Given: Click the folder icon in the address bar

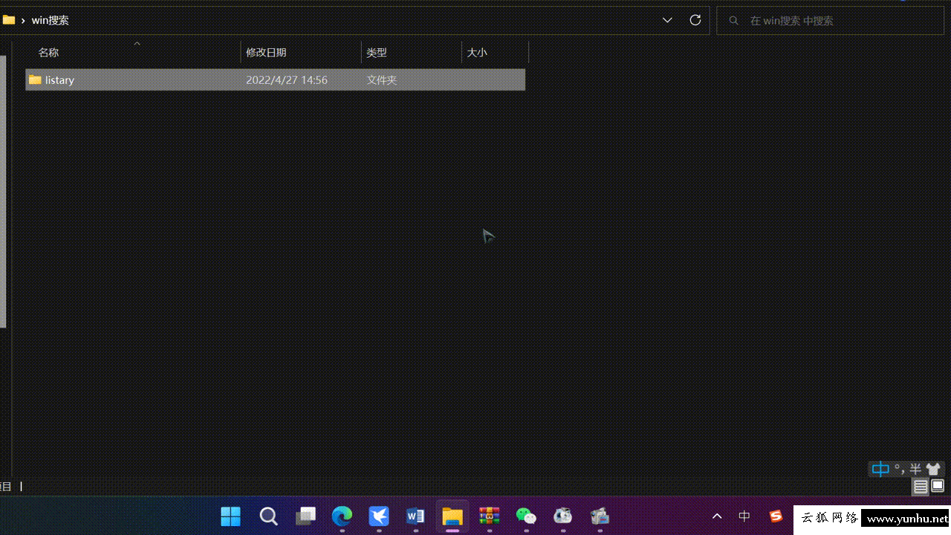Looking at the screenshot, I should (x=9, y=20).
